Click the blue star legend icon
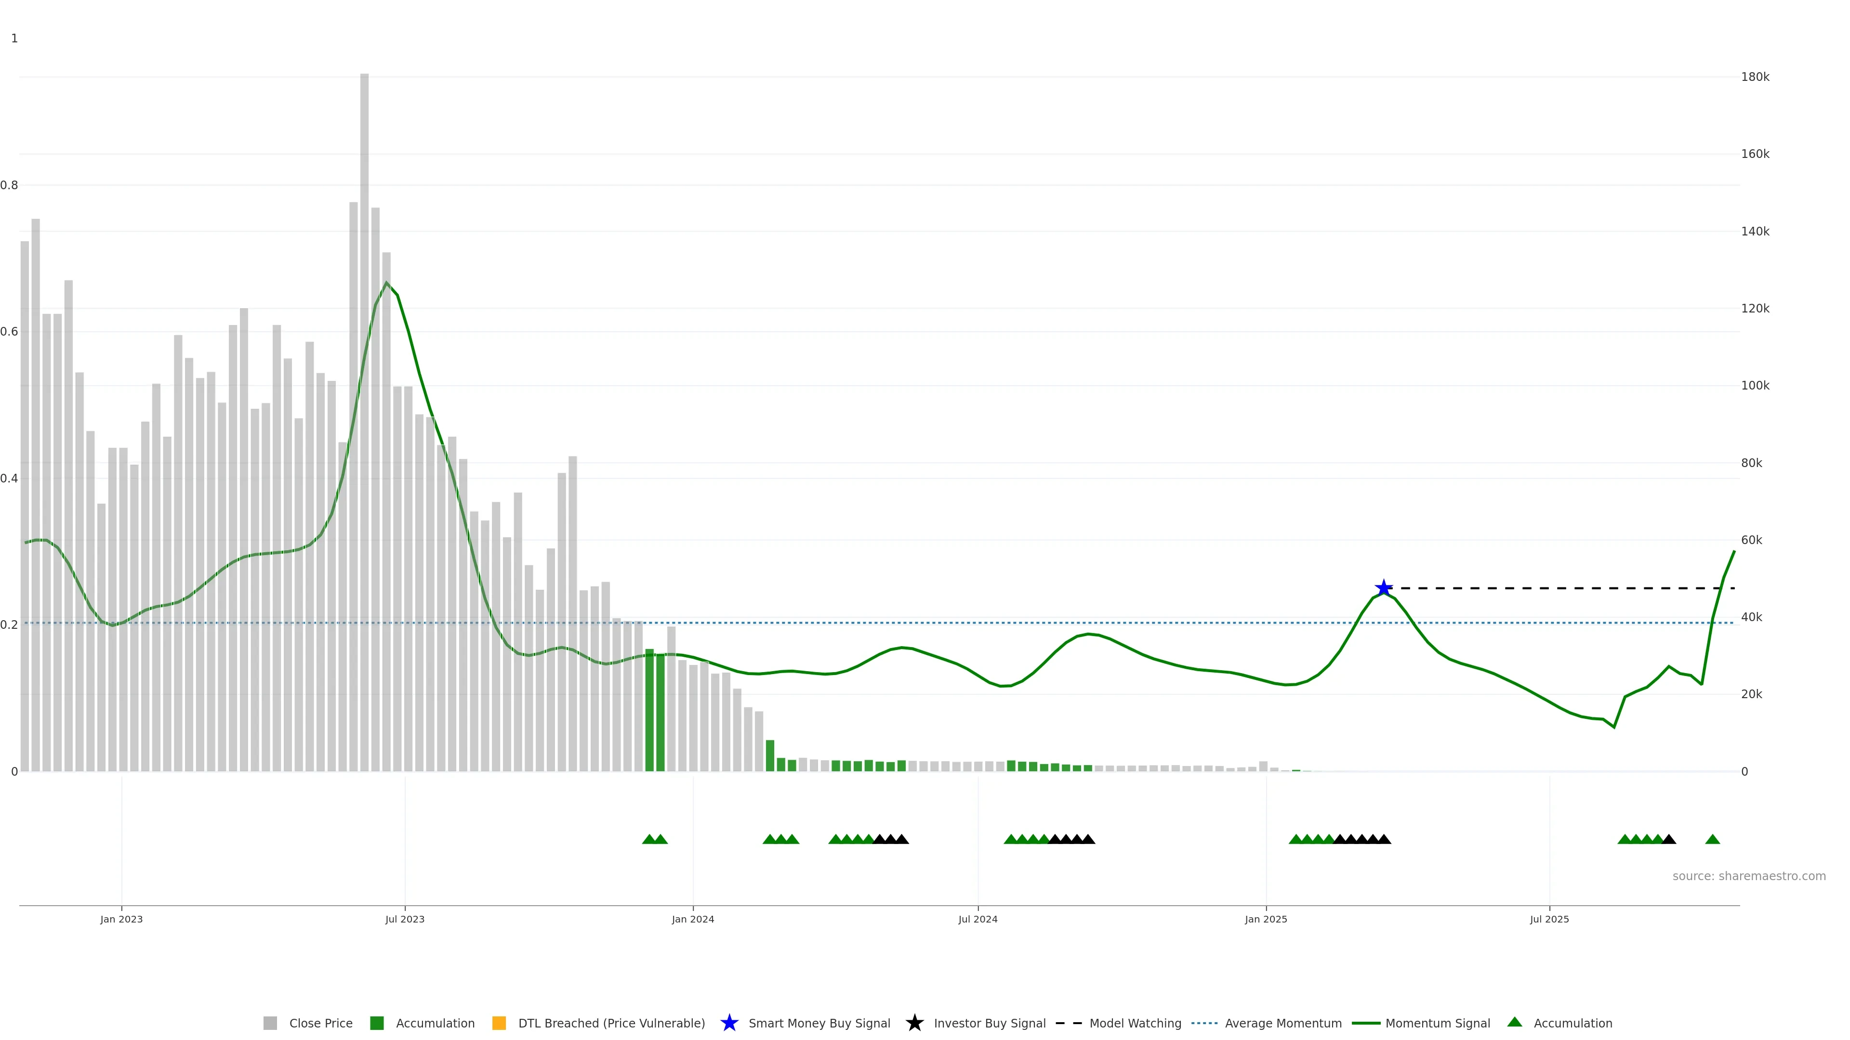This screenshot has width=1850, height=1040. pyautogui.click(x=729, y=1024)
